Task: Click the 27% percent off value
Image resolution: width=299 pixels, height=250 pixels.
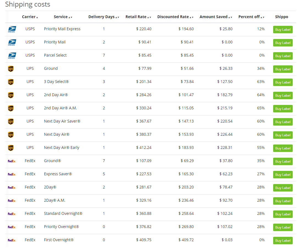Action: pyautogui.click(x=261, y=174)
